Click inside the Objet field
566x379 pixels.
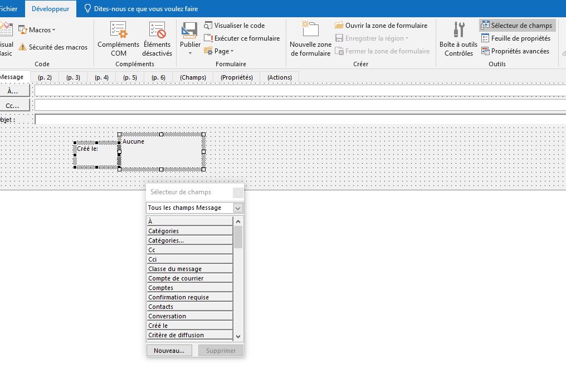(300, 119)
